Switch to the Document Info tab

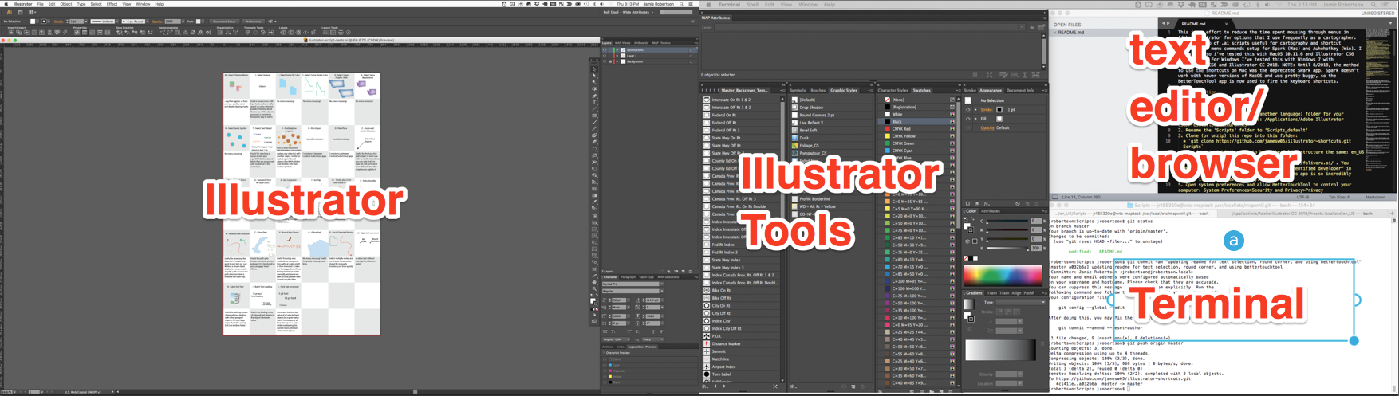1020,90
